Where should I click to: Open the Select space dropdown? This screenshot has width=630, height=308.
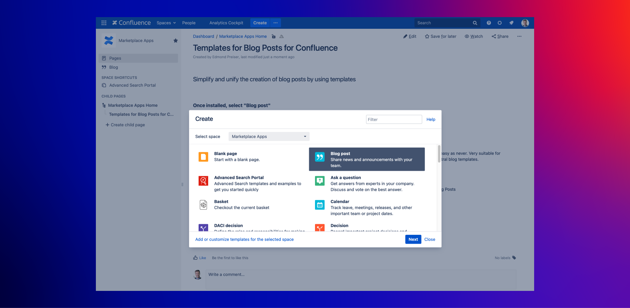[x=269, y=137]
